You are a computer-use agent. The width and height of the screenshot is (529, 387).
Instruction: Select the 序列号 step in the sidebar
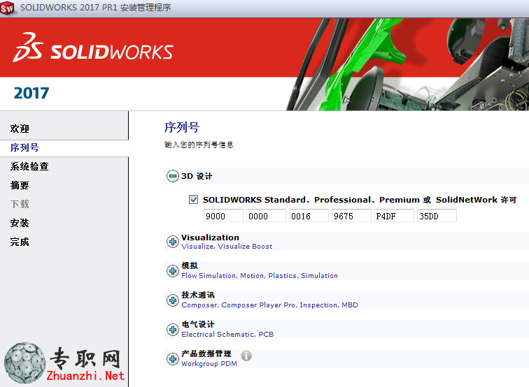24,147
